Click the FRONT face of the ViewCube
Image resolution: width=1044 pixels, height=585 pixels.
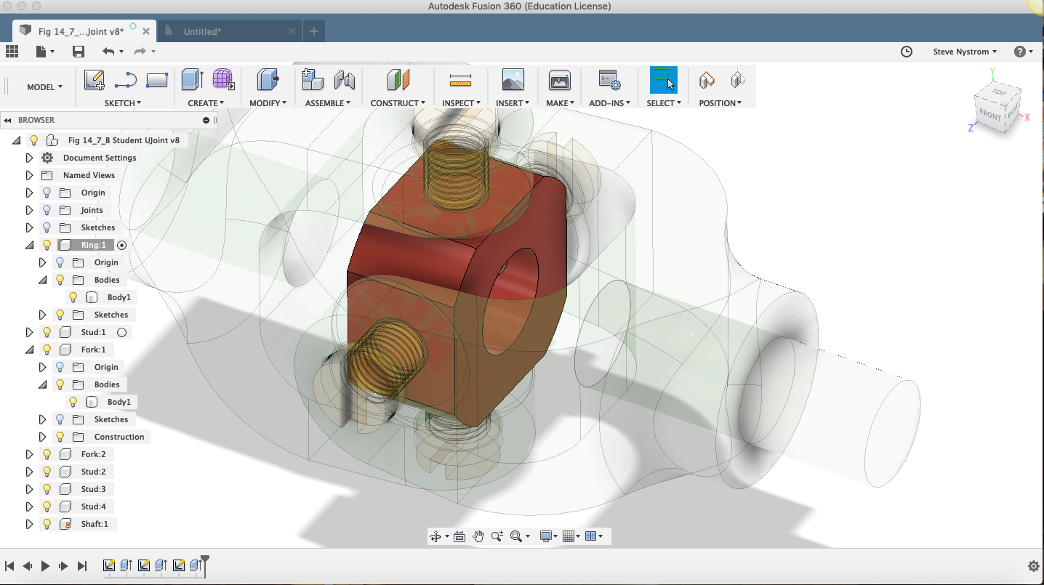tap(991, 116)
